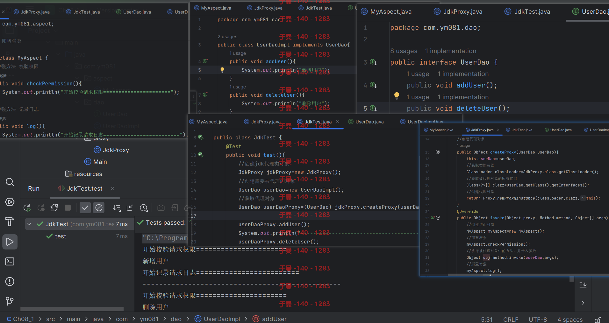This screenshot has width=609, height=323.
Task: Run JdkTest class from gutter icon line 8
Action: 201,137
